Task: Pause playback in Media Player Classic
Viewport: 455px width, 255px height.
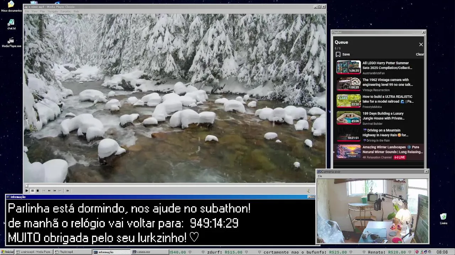Action: point(32,191)
